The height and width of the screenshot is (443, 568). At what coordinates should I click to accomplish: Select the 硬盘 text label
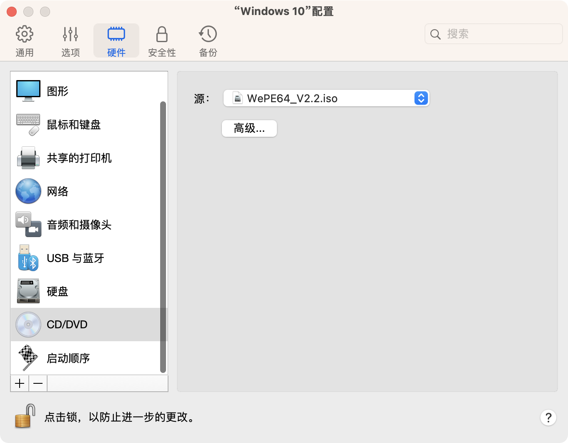click(58, 292)
